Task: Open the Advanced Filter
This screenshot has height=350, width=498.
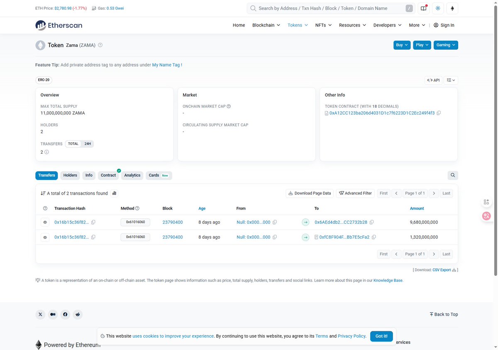Action: (355, 193)
